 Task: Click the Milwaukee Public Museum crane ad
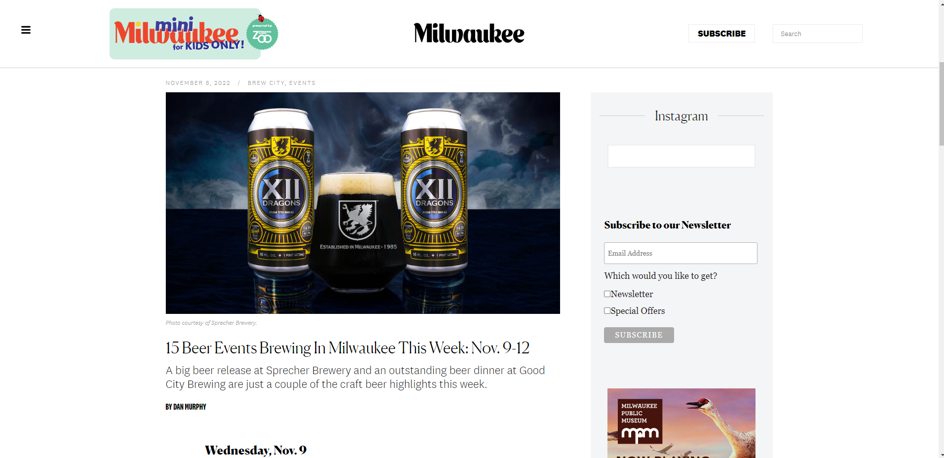681,423
